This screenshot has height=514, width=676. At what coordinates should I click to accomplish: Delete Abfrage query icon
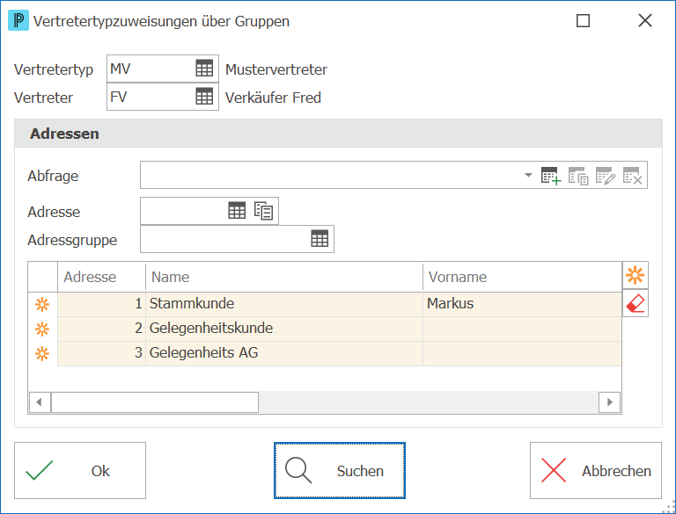tap(633, 176)
